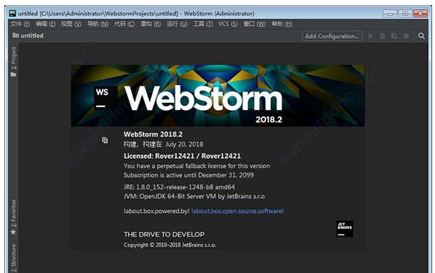Open the 2: Favorites tool window tab
The image size is (435, 273).
point(14,217)
